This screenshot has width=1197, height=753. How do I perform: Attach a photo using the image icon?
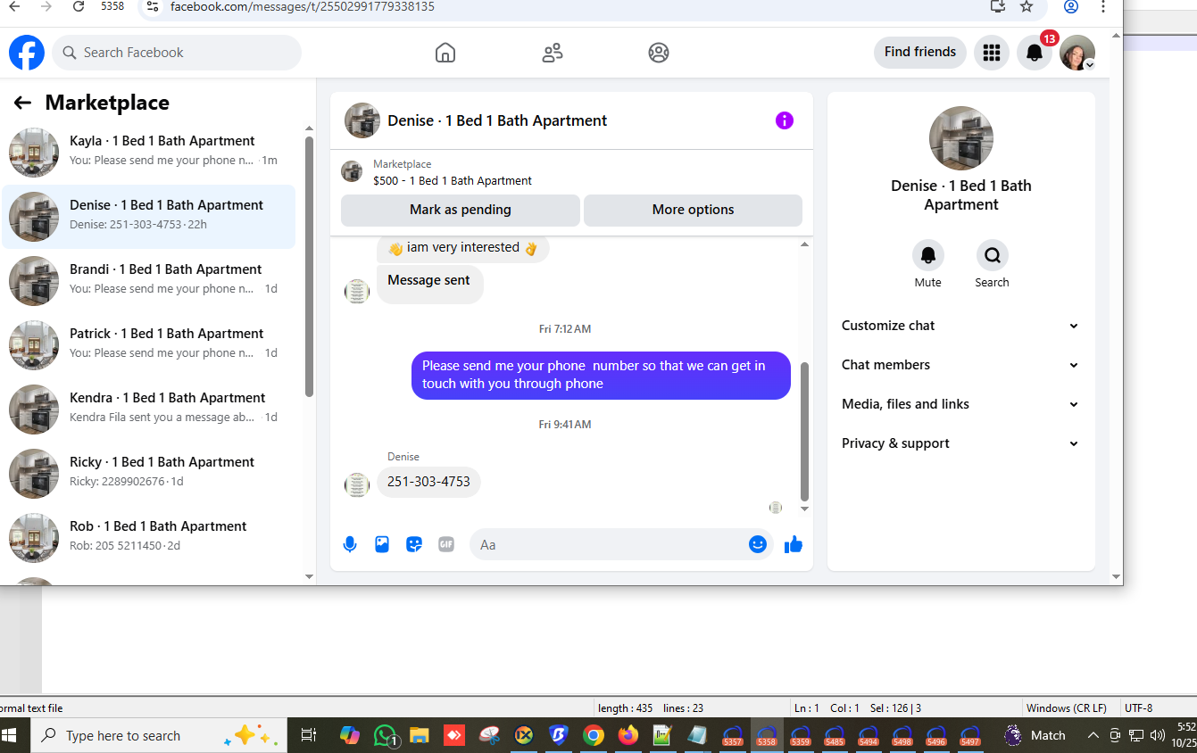click(x=382, y=544)
